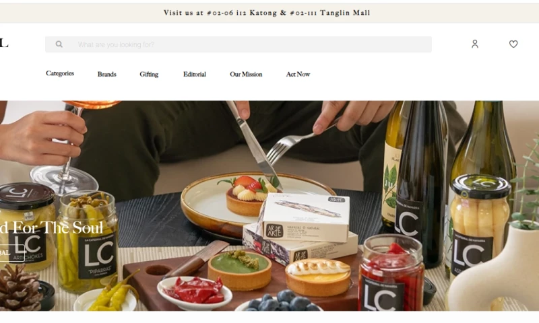The image size is (539, 323).
Task: Open the Editorial page
Action: 195,74
